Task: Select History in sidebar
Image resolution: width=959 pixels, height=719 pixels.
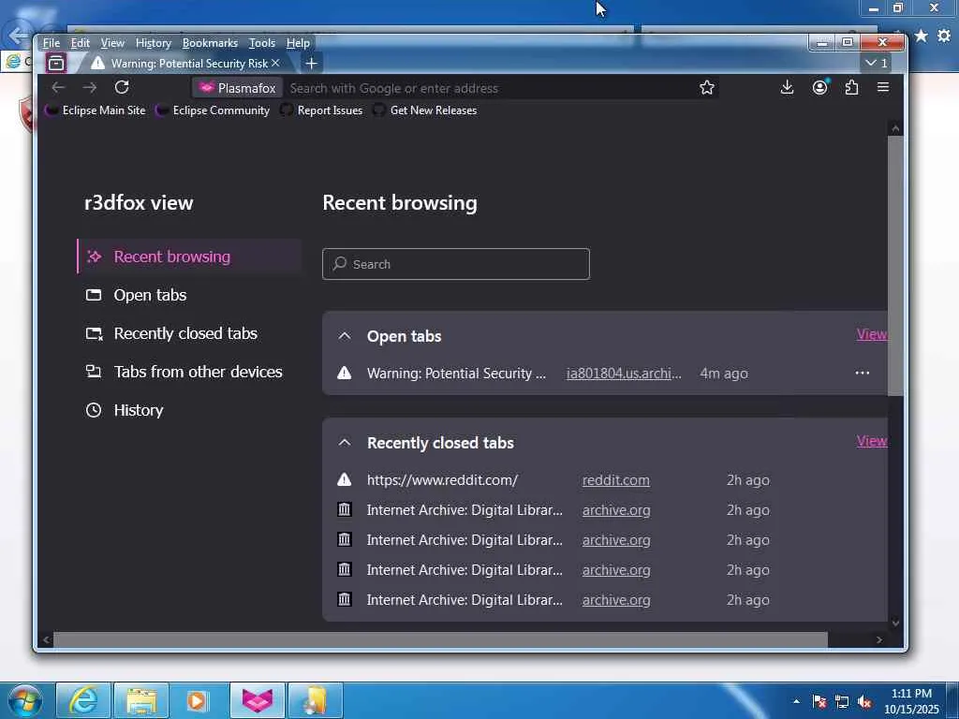Action: coord(189,410)
